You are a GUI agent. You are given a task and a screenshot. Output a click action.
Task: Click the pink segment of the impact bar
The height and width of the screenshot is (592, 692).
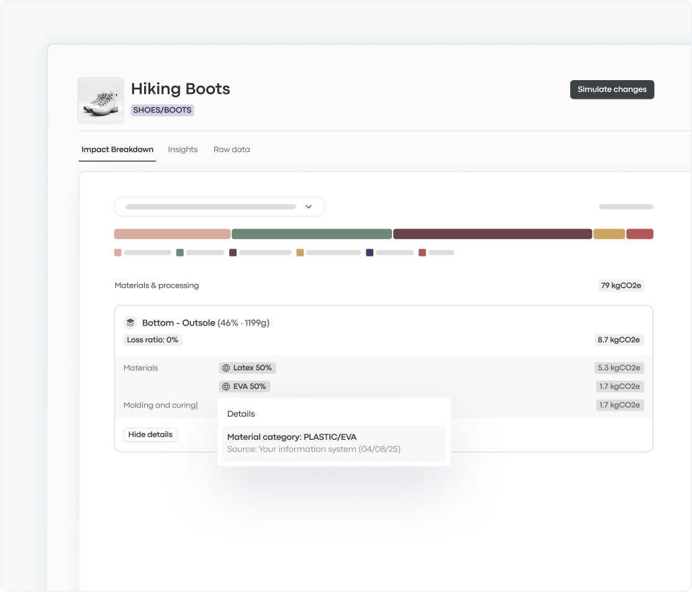point(172,234)
